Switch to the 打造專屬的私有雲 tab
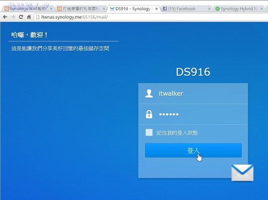This screenshot has width=268, height=200. (x=81, y=9)
